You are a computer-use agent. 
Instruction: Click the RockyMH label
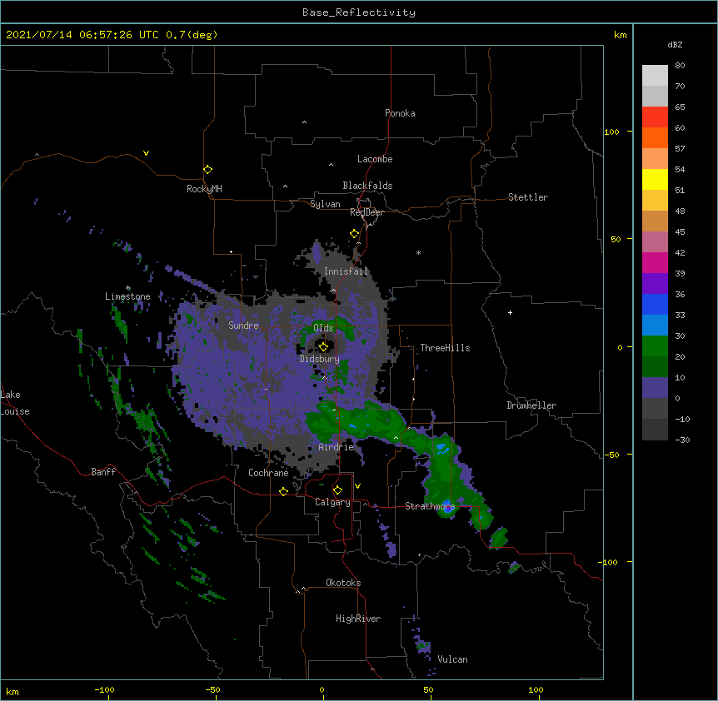click(204, 189)
